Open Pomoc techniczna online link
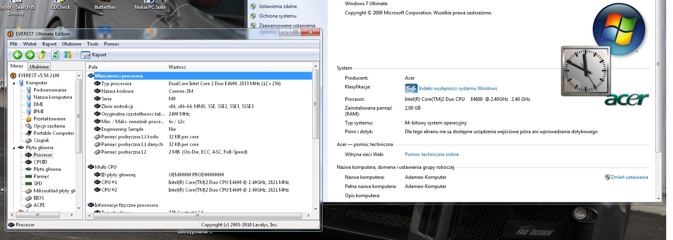673x240 pixels. point(432,154)
